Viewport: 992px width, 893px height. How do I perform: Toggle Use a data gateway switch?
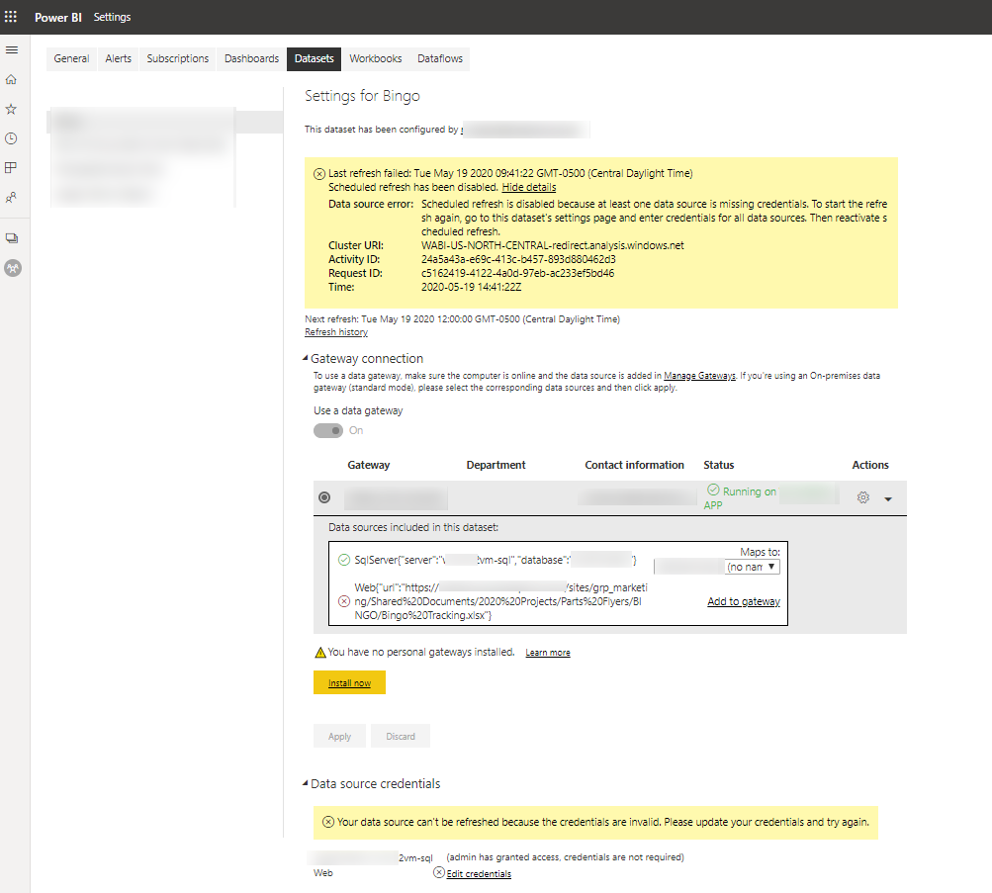(x=328, y=431)
